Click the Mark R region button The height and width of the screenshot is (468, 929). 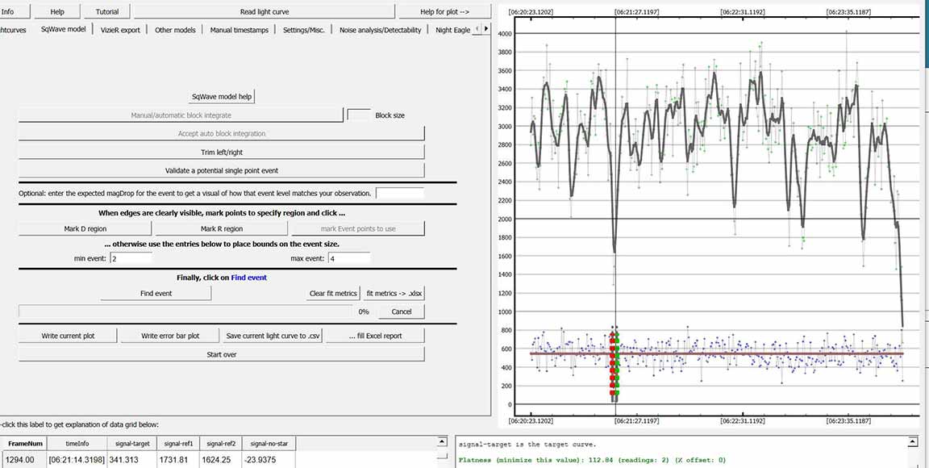[x=221, y=228]
